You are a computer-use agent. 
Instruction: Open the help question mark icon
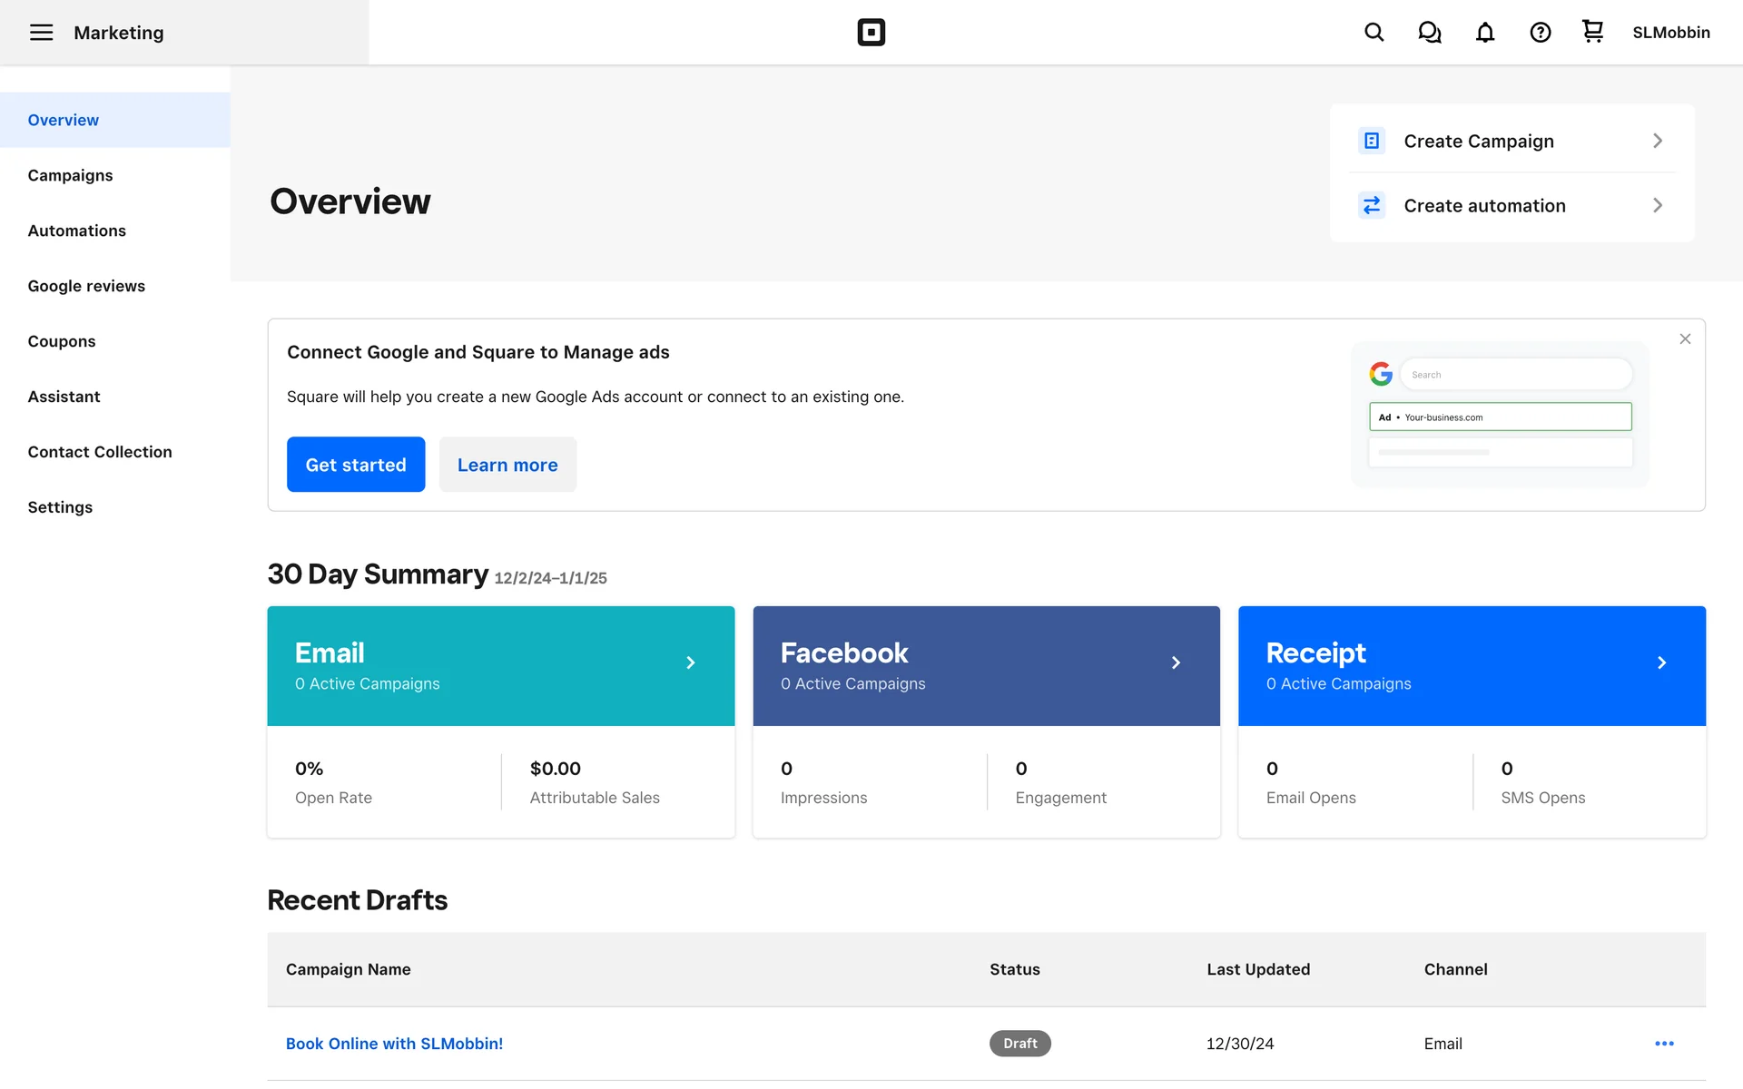pyautogui.click(x=1540, y=33)
